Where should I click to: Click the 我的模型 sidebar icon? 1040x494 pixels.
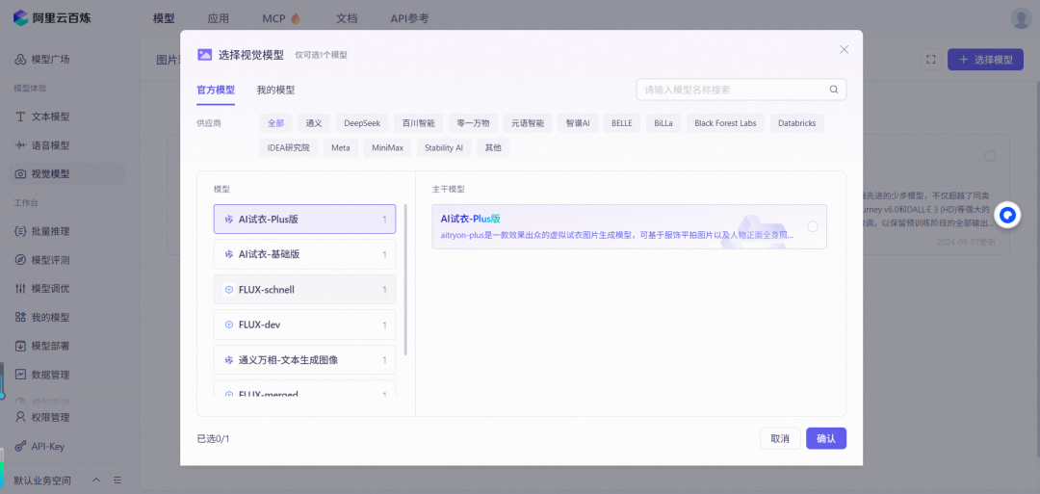[20, 317]
